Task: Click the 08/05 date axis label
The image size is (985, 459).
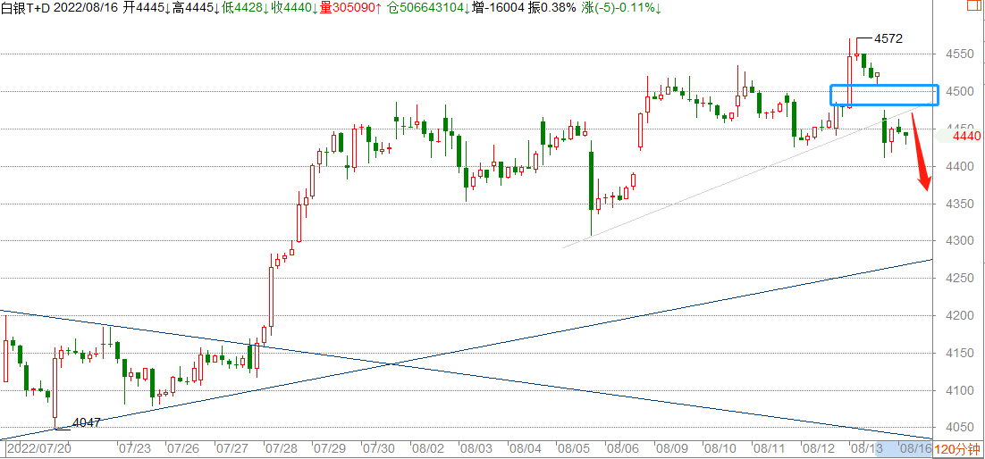Action: coord(574,449)
